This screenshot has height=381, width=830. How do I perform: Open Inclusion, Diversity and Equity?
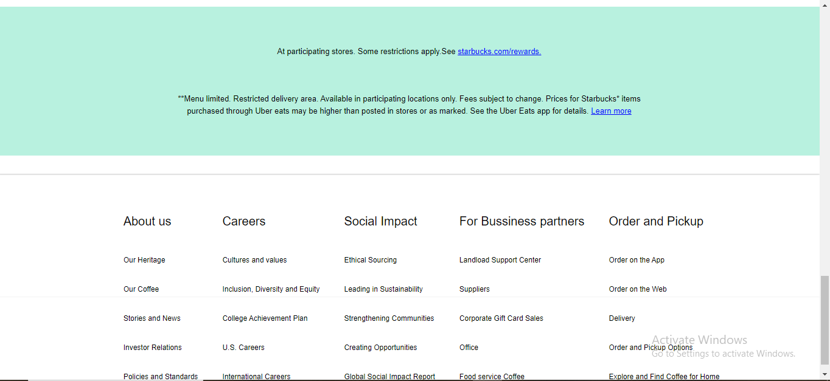(271, 289)
